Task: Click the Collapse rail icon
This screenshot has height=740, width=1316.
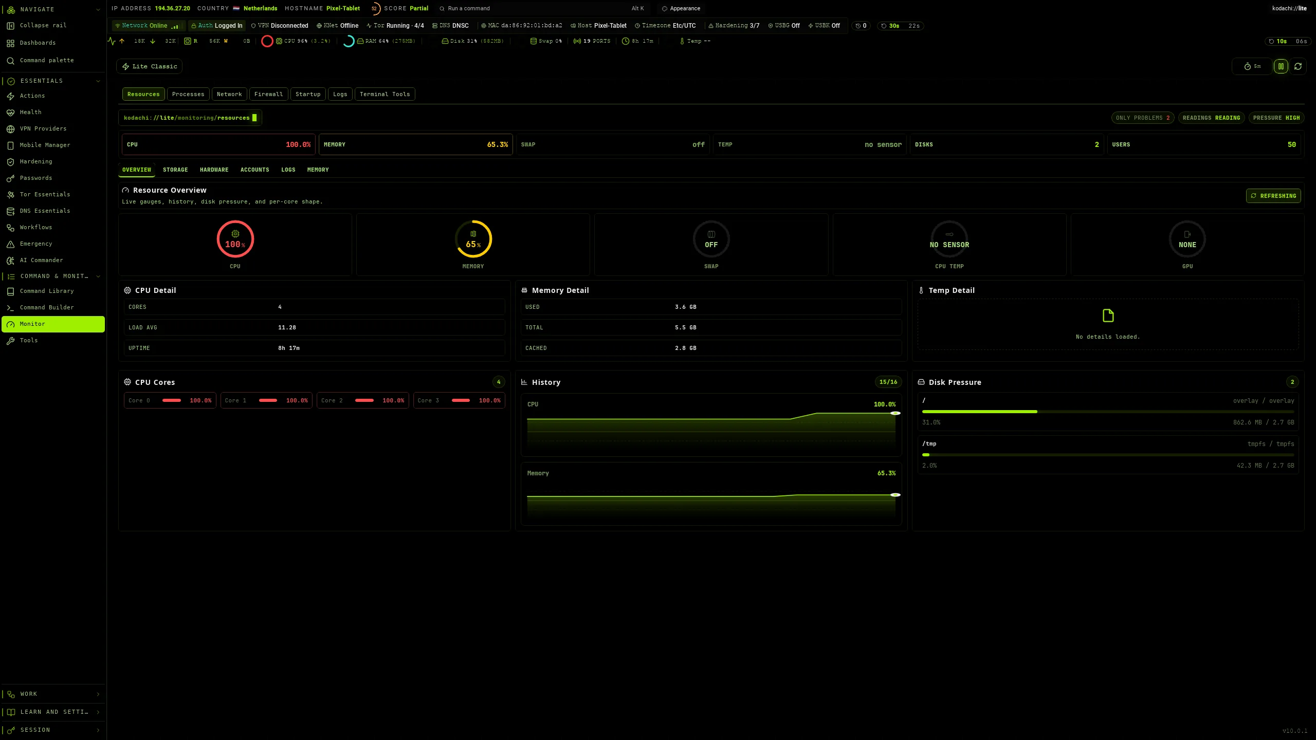Action: click(10, 26)
